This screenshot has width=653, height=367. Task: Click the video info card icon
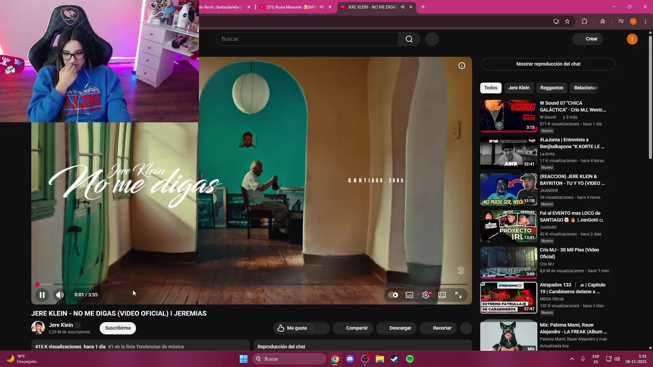(x=462, y=65)
